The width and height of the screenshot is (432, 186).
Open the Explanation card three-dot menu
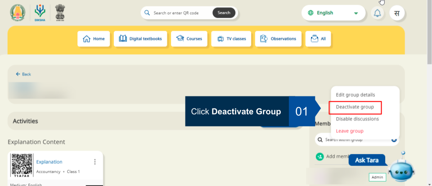coord(94,162)
